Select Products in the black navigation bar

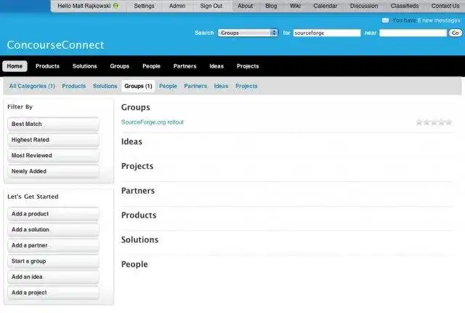[47, 66]
